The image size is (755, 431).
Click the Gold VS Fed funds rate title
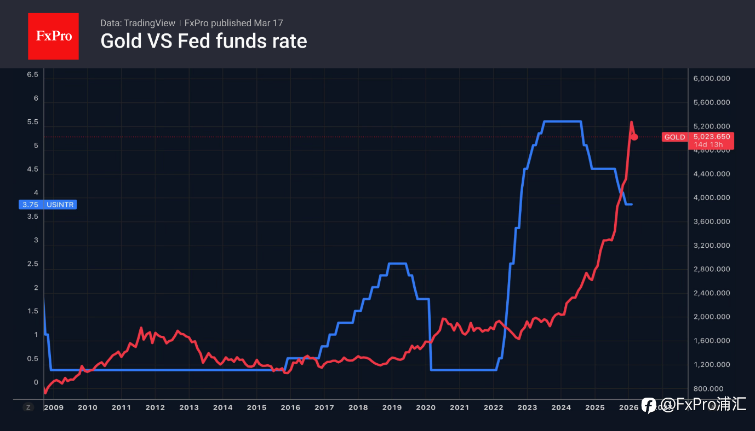pos(203,41)
